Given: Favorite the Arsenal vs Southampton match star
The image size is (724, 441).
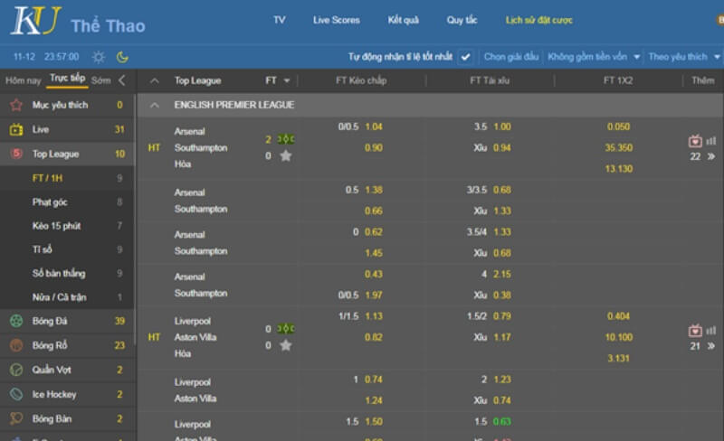Looking at the screenshot, I should point(286,156).
